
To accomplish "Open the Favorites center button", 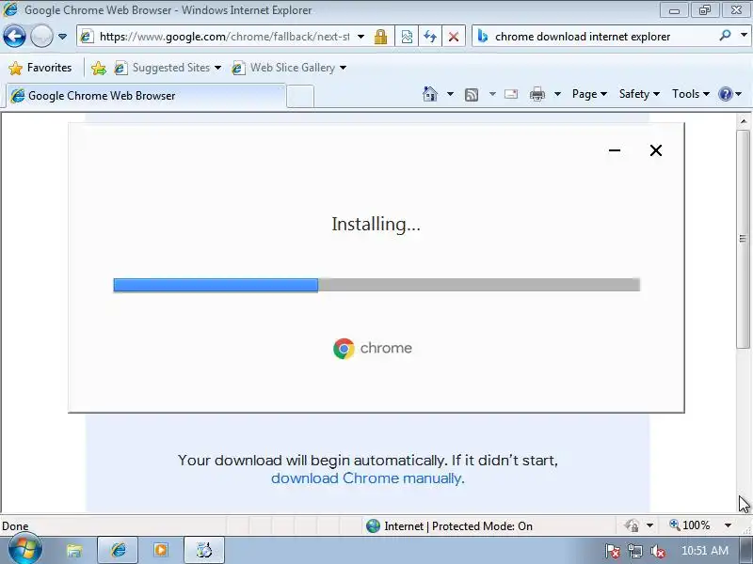I will tap(40, 68).
